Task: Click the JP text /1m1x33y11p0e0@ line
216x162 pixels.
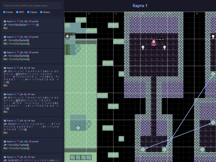Action: (16, 145)
